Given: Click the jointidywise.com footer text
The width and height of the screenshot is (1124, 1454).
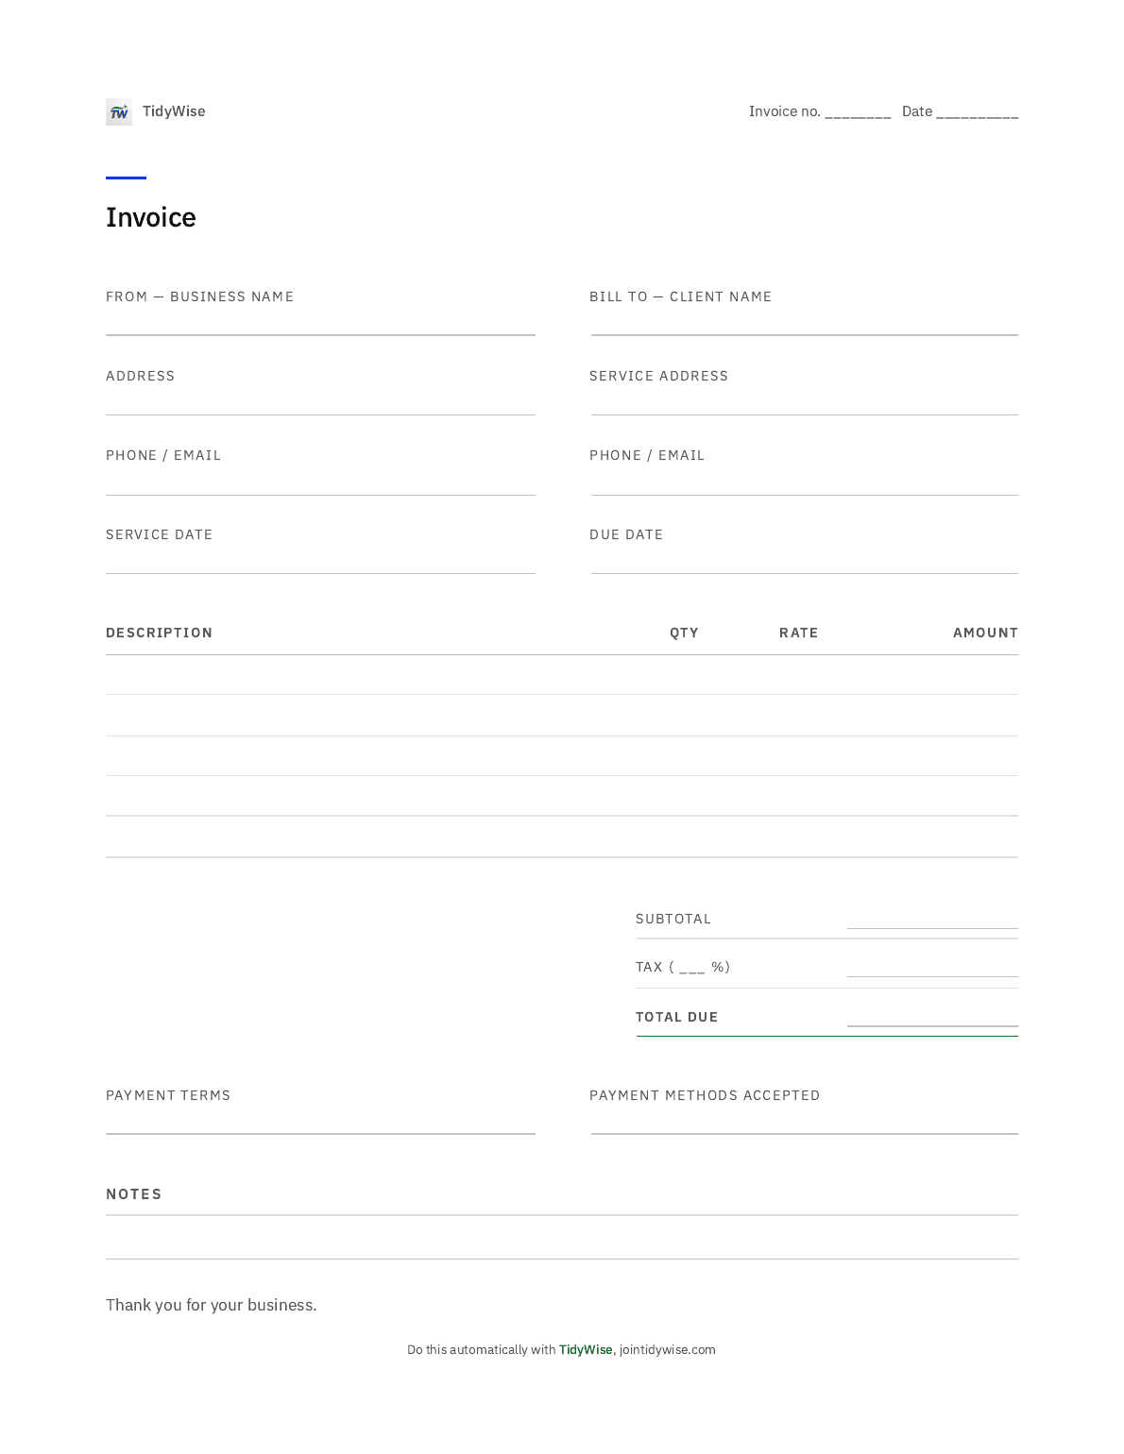Looking at the screenshot, I should [668, 1350].
